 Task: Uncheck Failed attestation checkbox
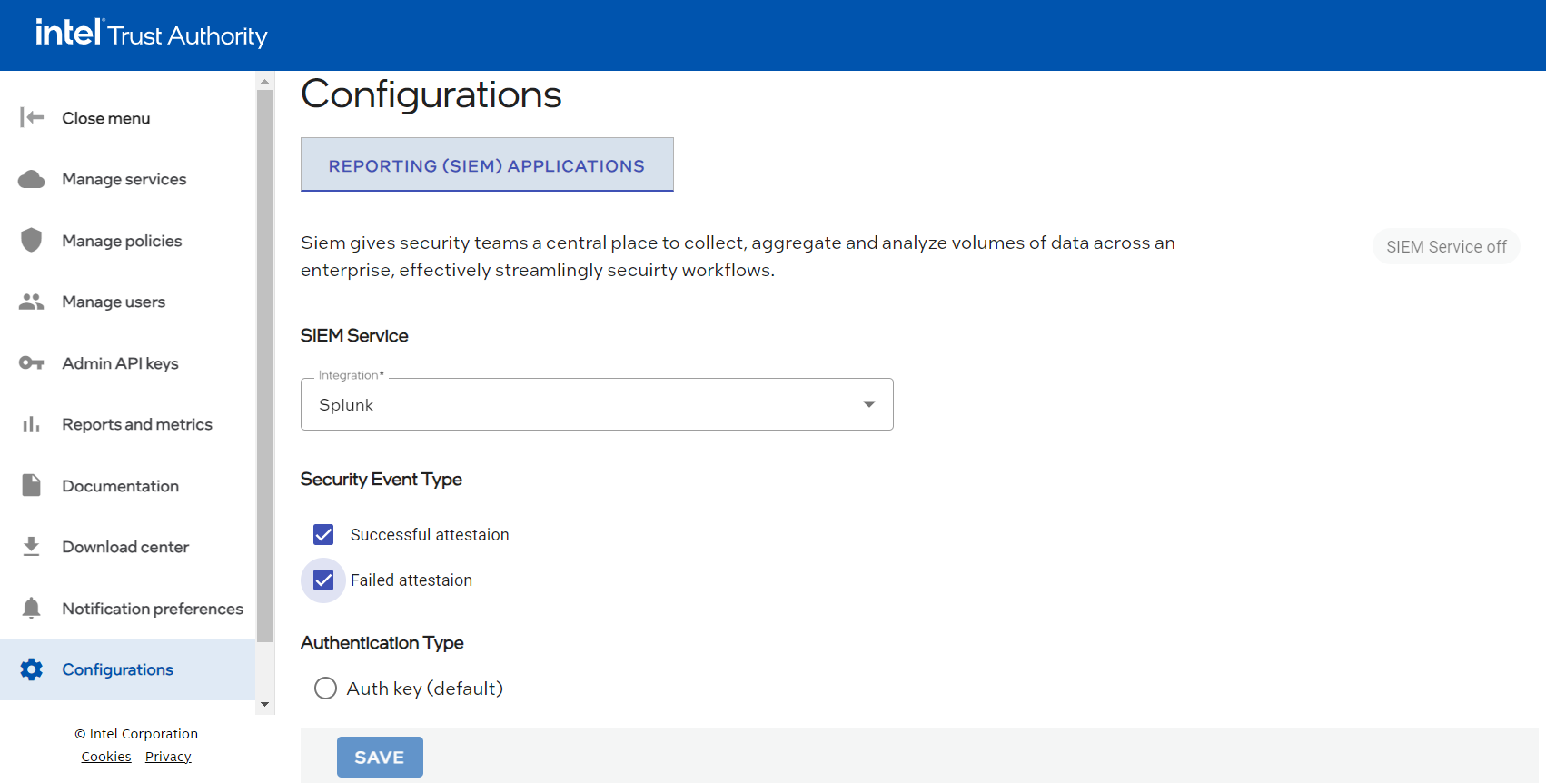[323, 580]
